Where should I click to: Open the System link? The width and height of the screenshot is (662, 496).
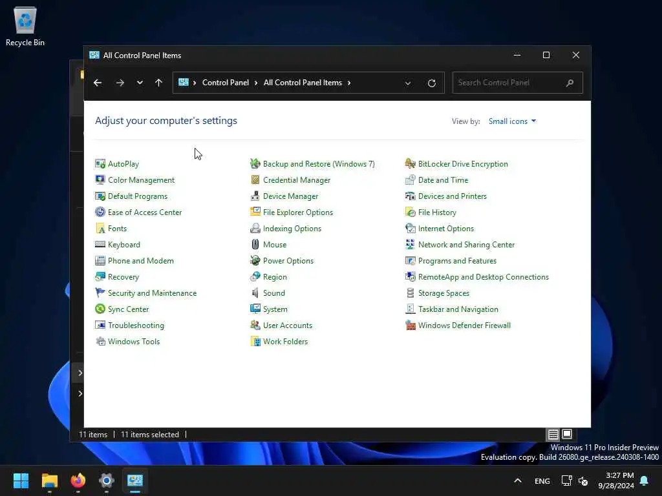(x=275, y=309)
